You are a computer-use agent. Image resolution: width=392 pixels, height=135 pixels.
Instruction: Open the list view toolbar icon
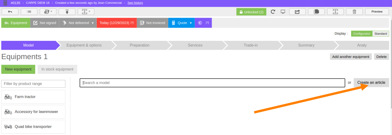(x=29, y=12)
